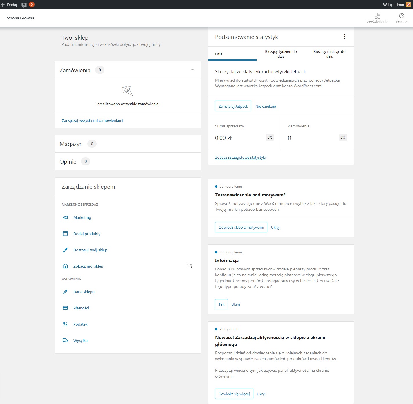Viewport: 413px width, 404px height.
Task: Switch to Bieżący miesiąc do dziś tab
Action: (x=329, y=54)
